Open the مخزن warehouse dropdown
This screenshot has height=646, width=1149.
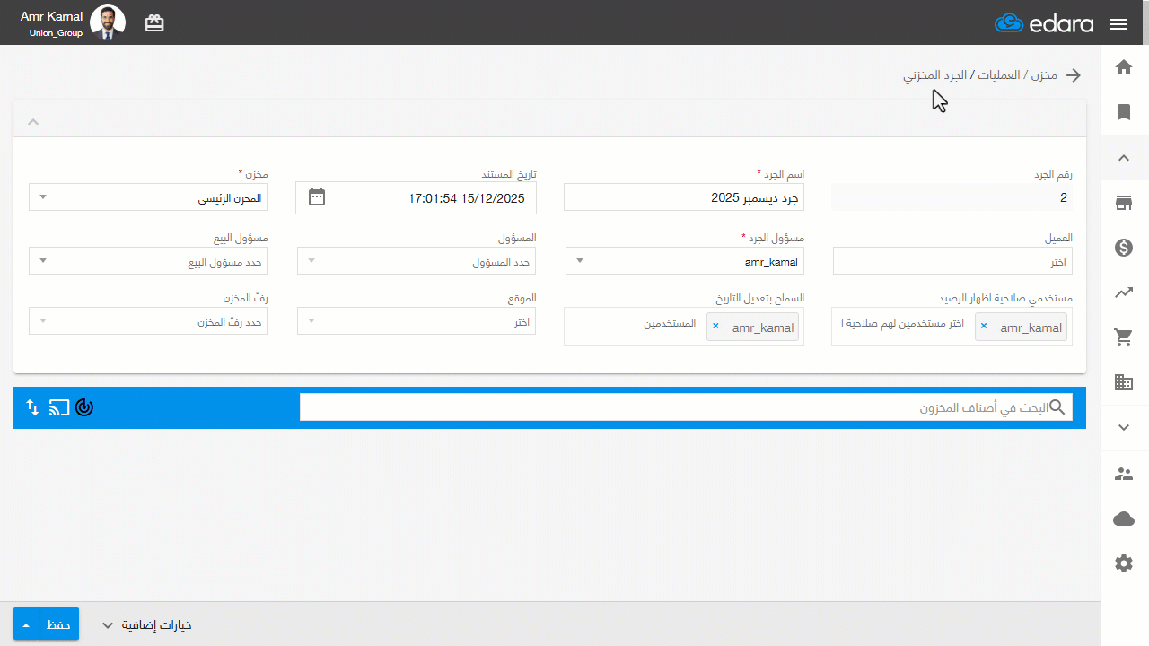point(148,197)
